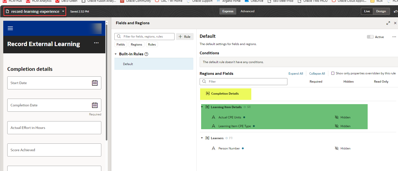
Task: Click the Actual CPE Units field icon
Action: pos(213,117)
